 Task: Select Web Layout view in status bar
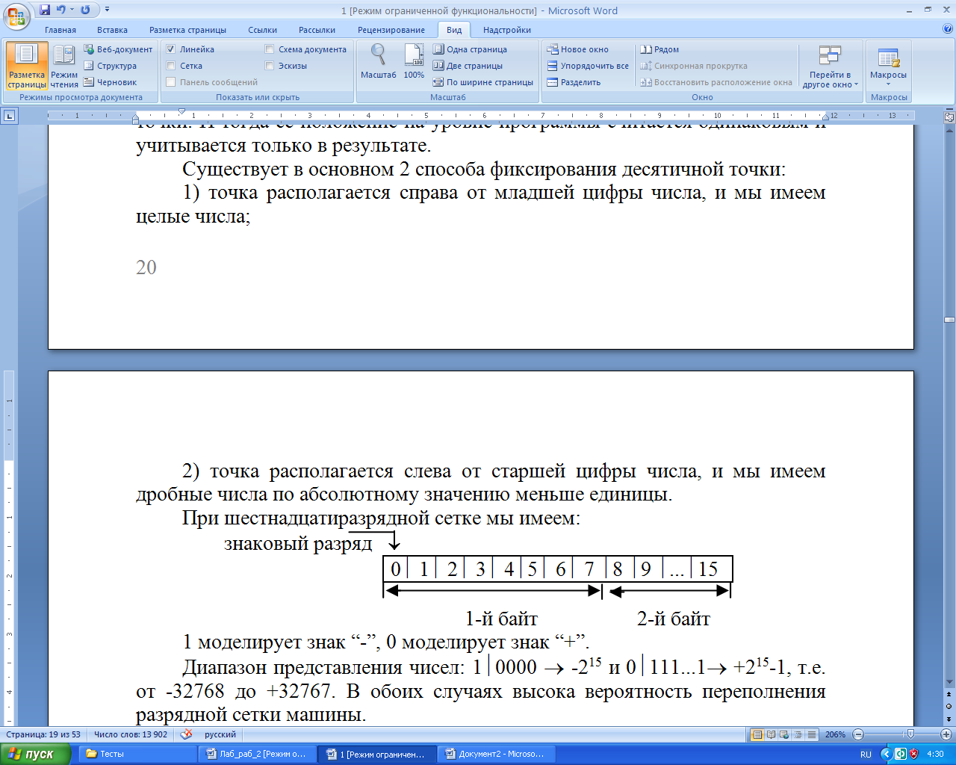pos(784,734)
